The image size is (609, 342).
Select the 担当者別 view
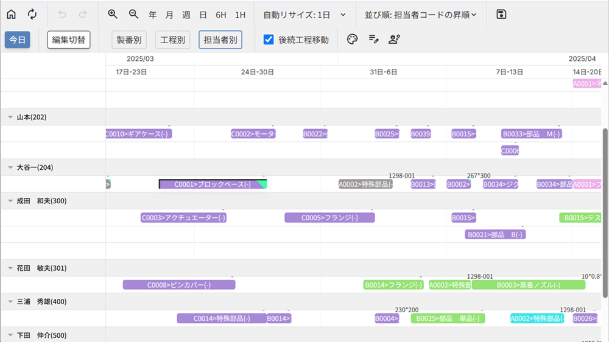pyautogui.click(x=220, y=40)
